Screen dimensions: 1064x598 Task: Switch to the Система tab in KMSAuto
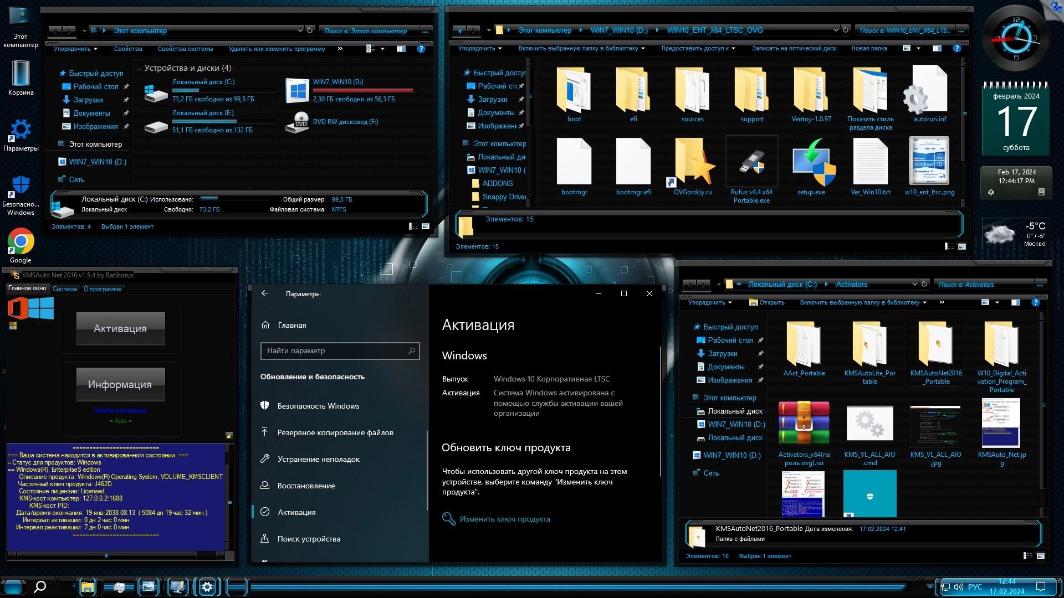(65, 289)
